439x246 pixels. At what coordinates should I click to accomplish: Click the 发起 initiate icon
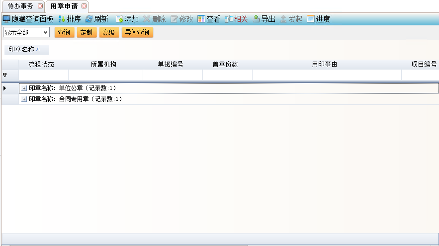click(x=283, y=19)
